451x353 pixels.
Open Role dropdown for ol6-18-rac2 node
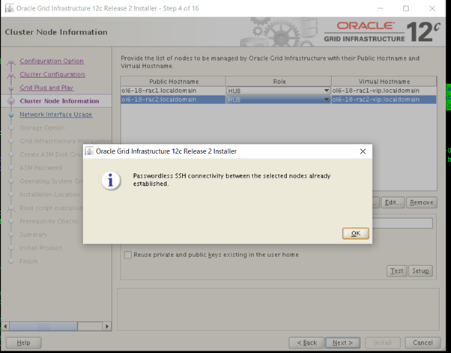(x=326, y=100)
